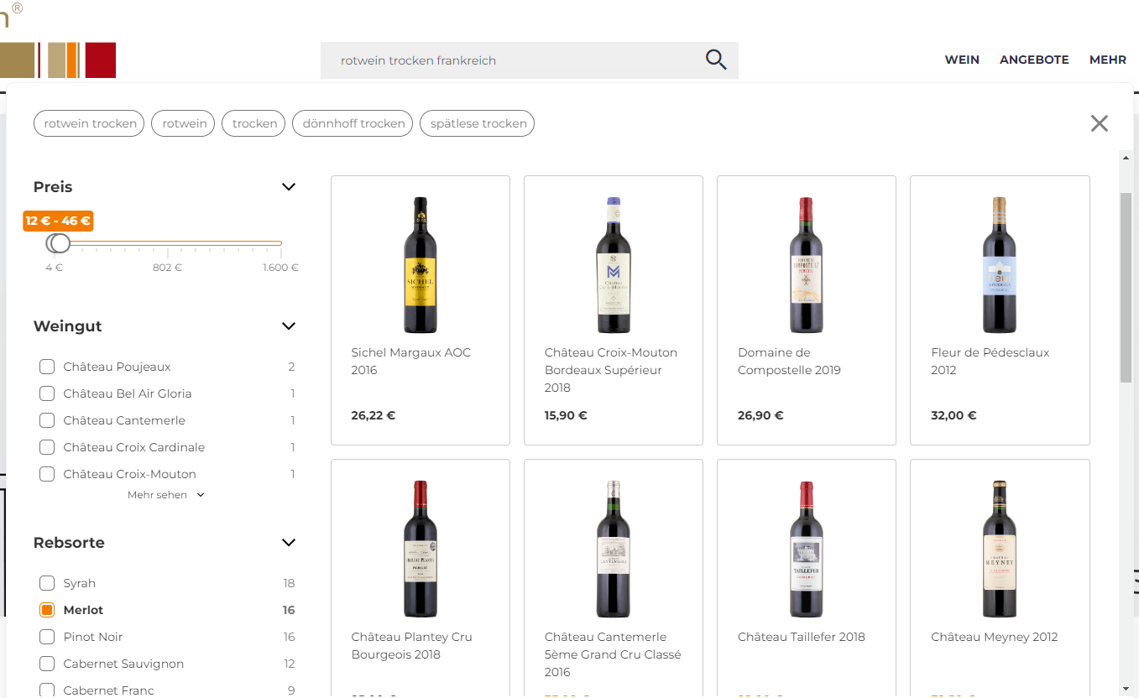The image size is (1139, 698).
Task: Click the price slider handle
Action: click(x=59, y=243)
